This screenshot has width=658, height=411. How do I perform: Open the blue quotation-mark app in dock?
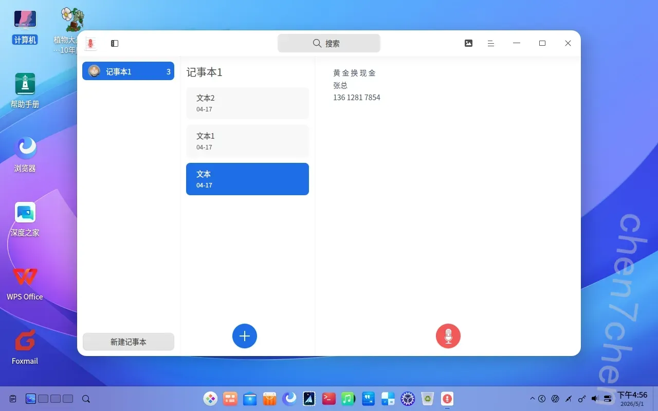369,399
